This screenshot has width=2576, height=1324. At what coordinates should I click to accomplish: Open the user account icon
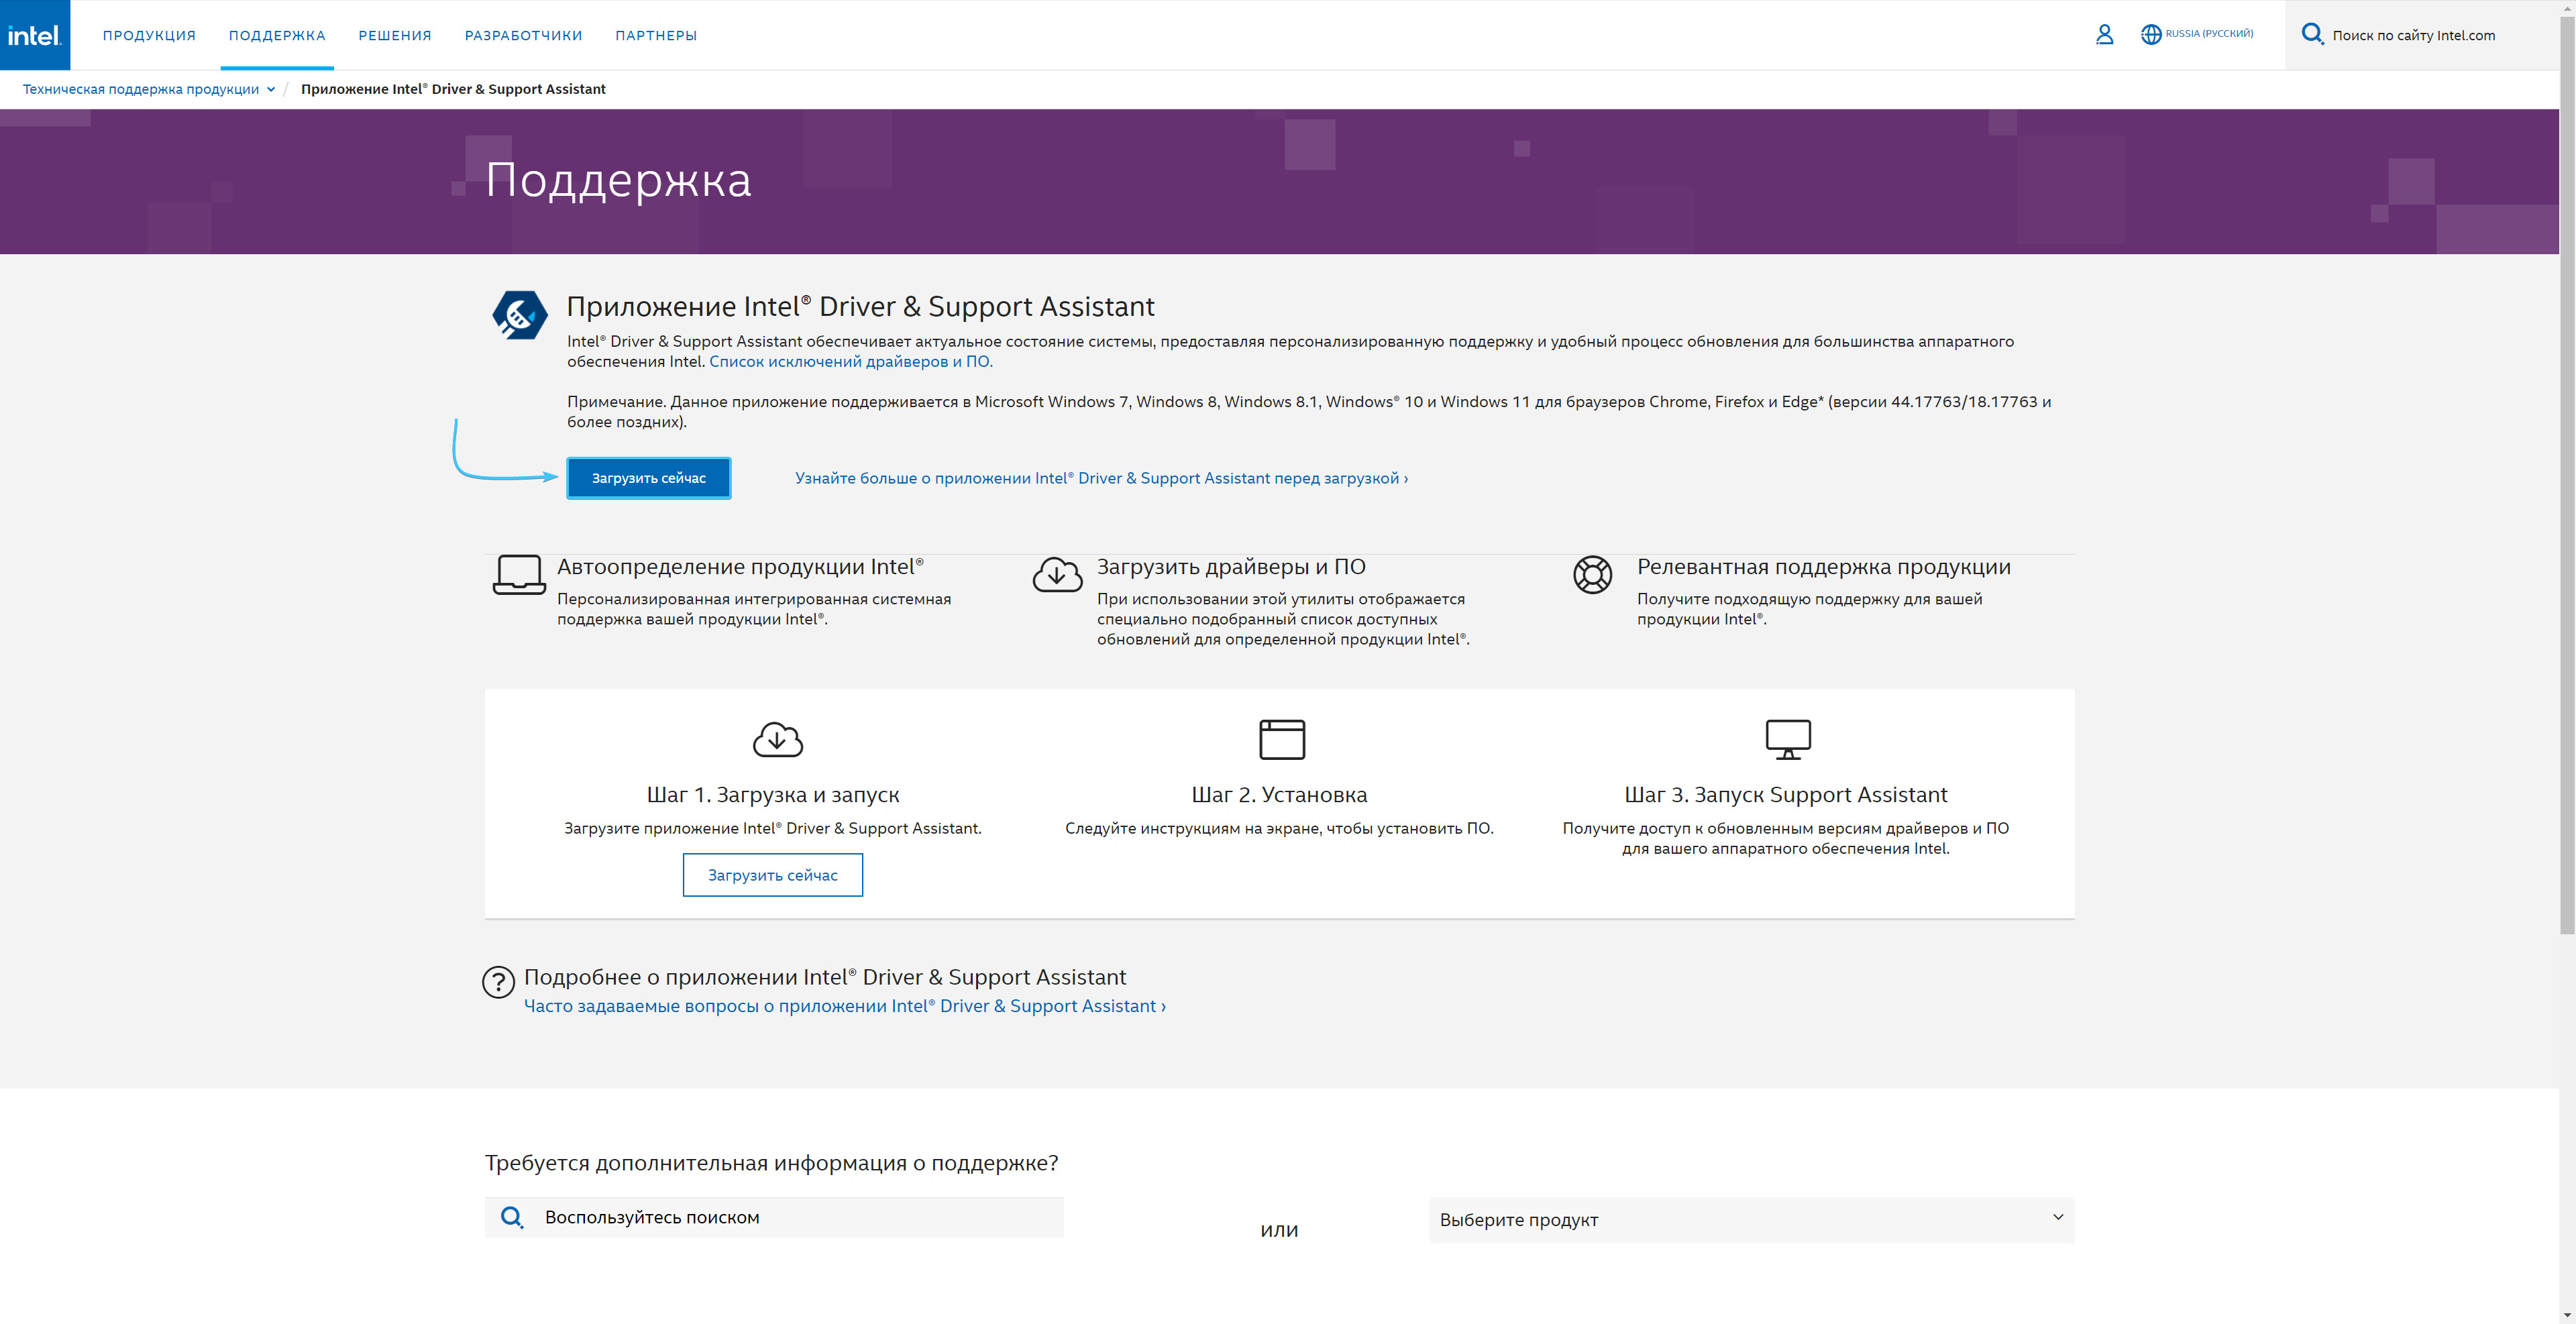pos(2104,35)
